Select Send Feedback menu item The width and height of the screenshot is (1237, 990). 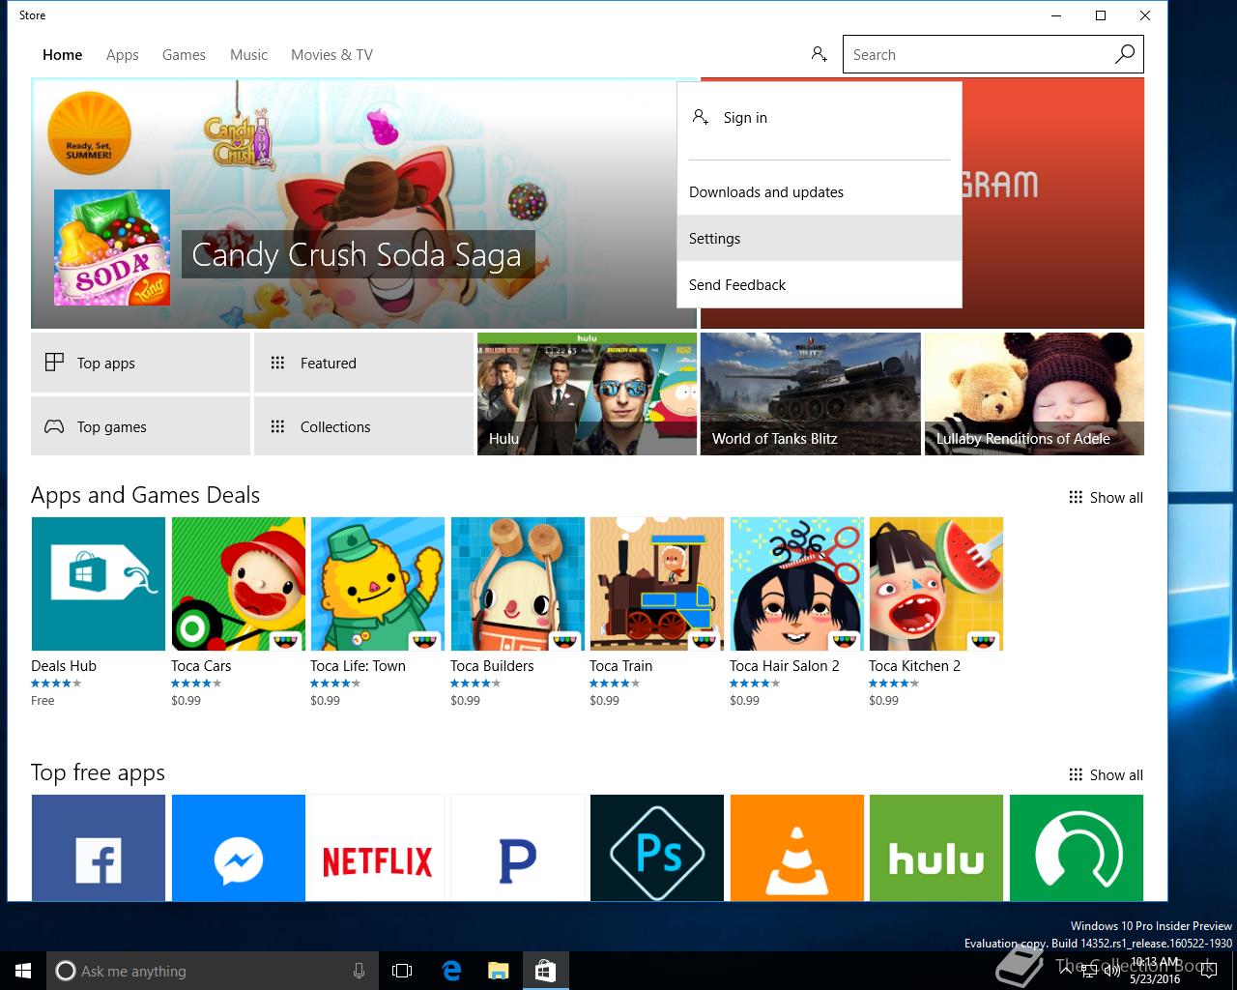pos(820,284)
